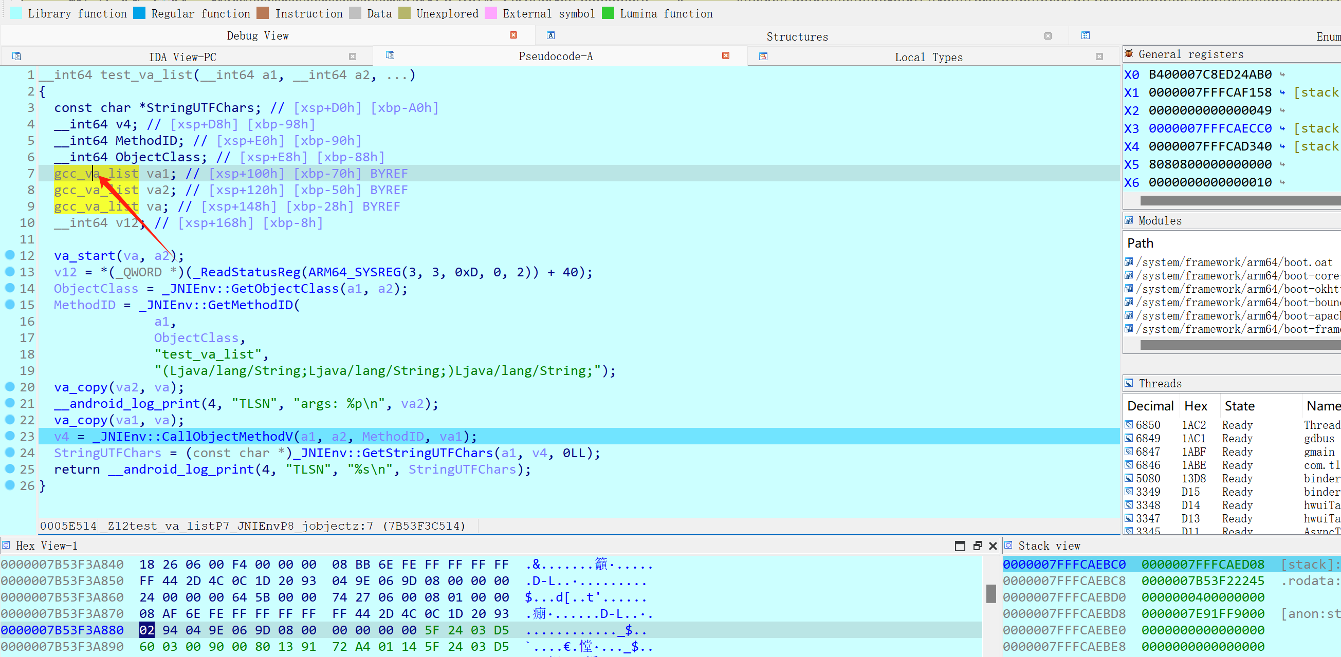
Task: Click the Modules panel icon
Action: [x=1129, y=220]
